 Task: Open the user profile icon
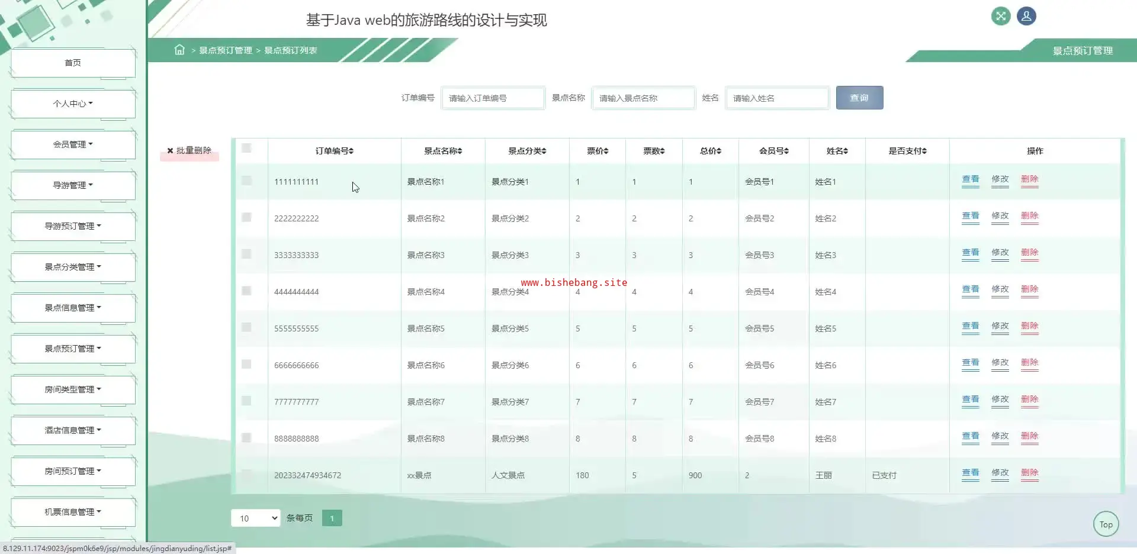pyautogui.click(x=1026, y=16)
